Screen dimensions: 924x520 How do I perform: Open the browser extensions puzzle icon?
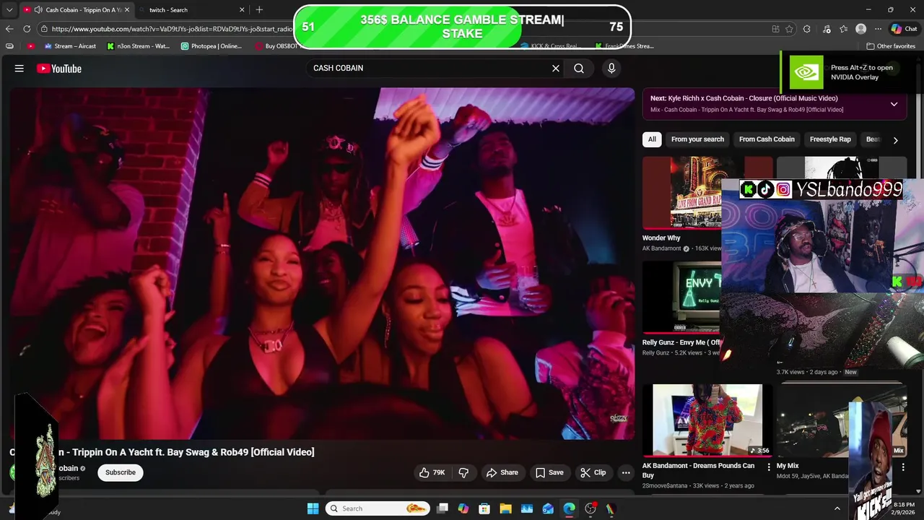(x=807, y=29)
